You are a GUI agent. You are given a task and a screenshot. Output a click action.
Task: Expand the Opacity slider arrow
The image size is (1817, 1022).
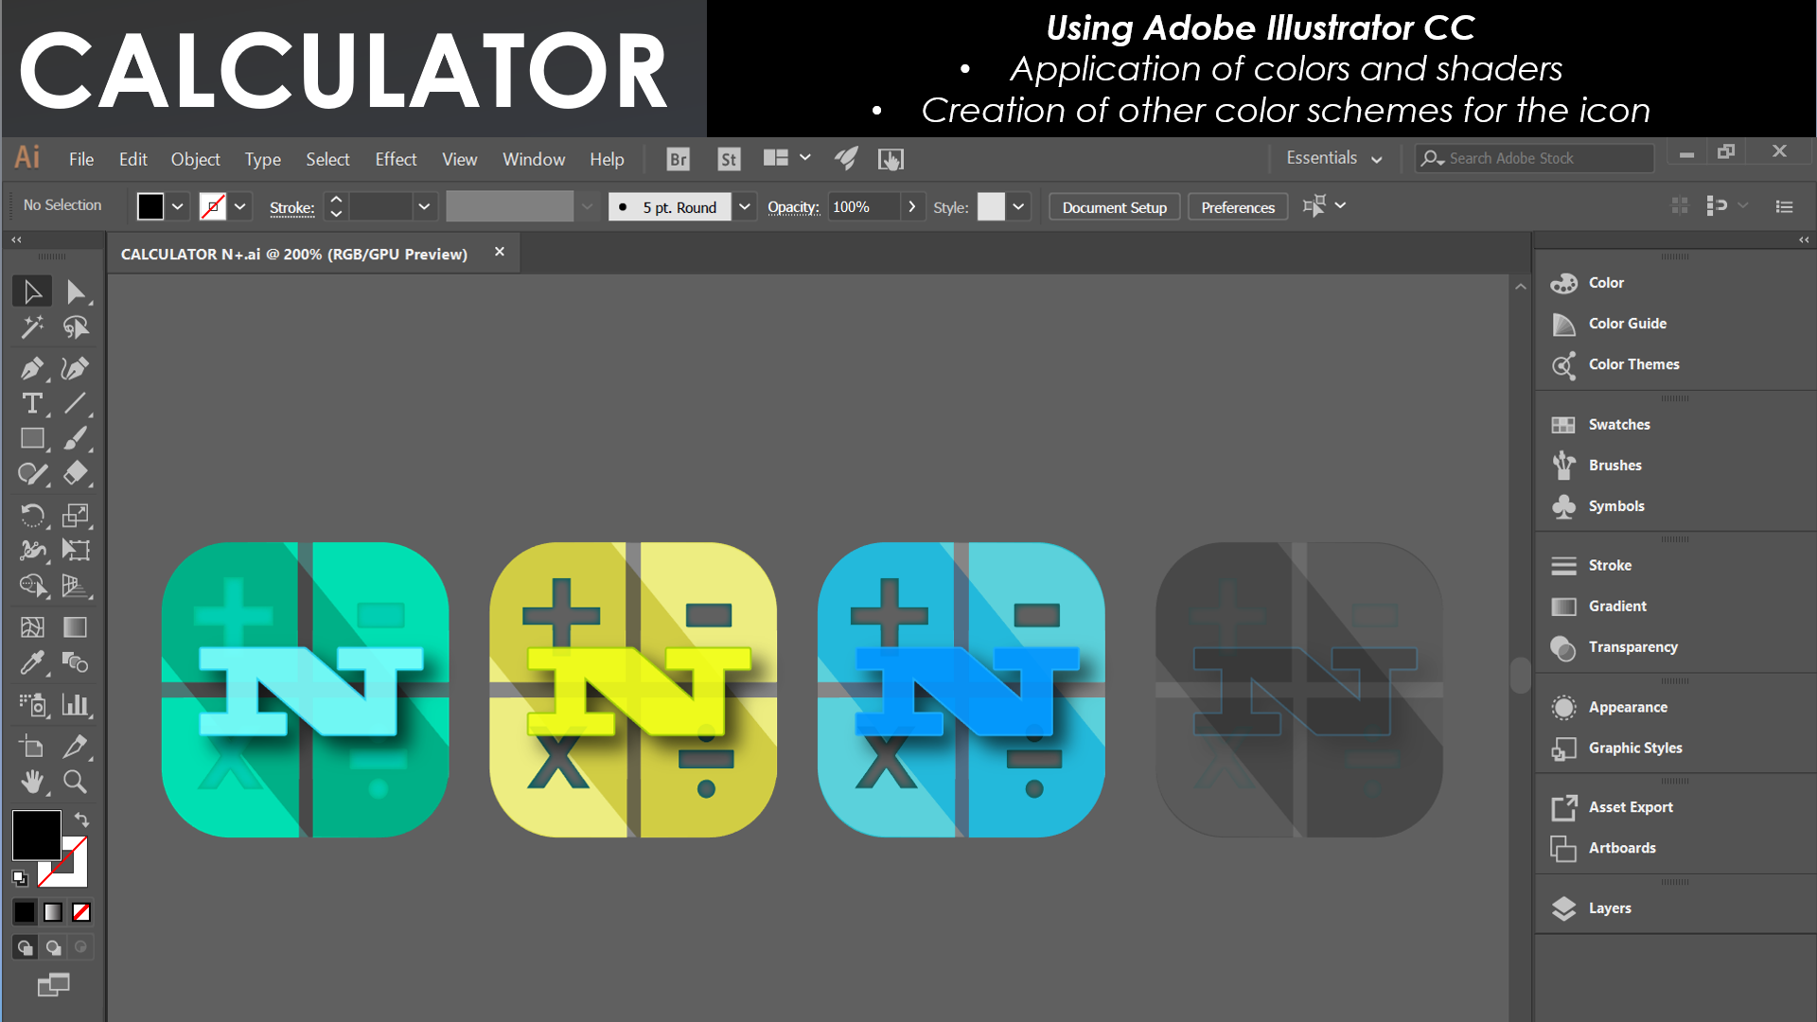(x=911, y=206)
